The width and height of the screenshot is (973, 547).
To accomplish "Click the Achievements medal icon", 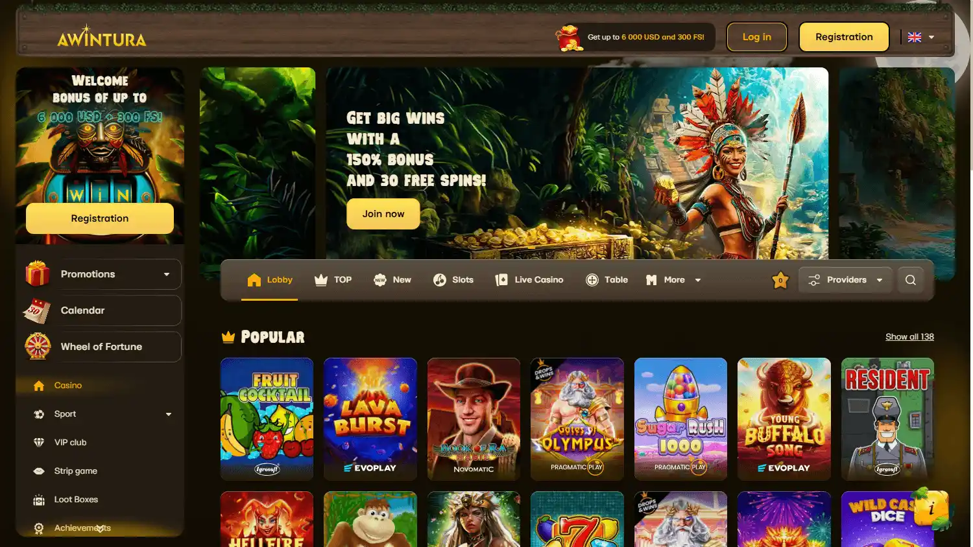I will (x=39, y=528).
